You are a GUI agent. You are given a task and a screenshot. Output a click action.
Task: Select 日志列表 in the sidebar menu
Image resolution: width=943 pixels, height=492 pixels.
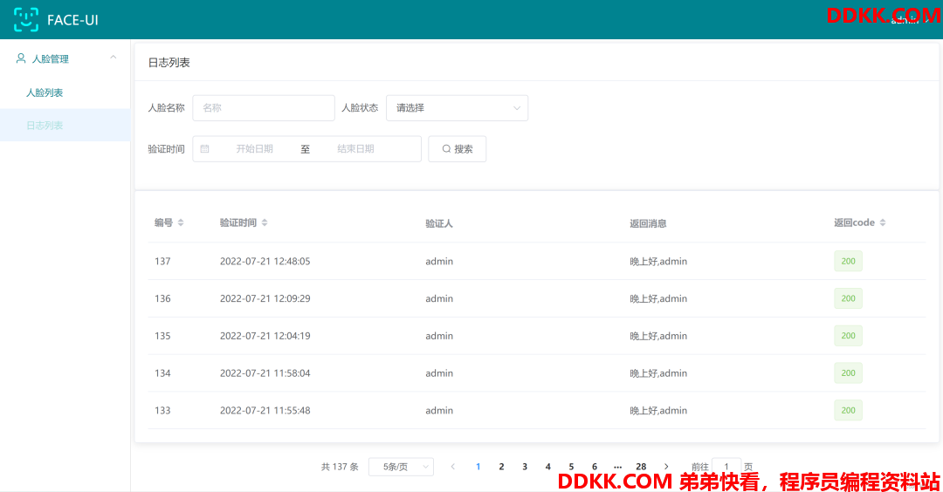tap(45, 126)
